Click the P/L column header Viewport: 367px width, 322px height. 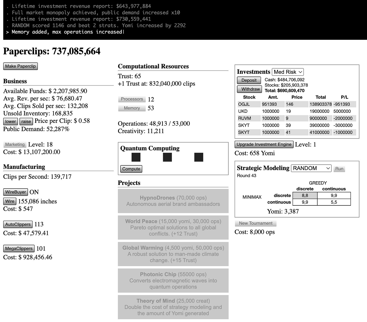(x=345, y=97)
